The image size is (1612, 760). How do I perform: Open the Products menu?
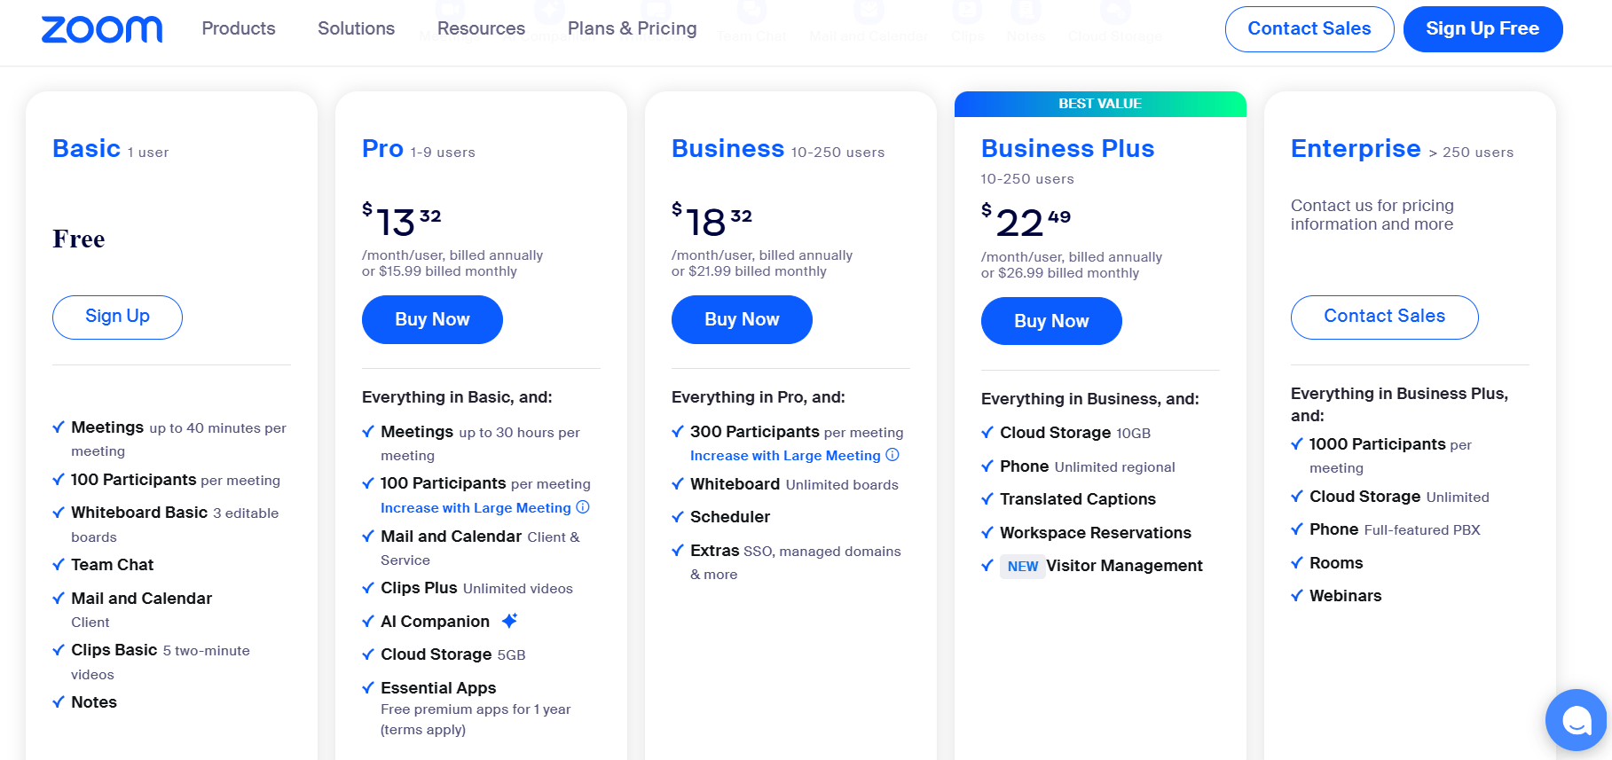click(239, 28)
